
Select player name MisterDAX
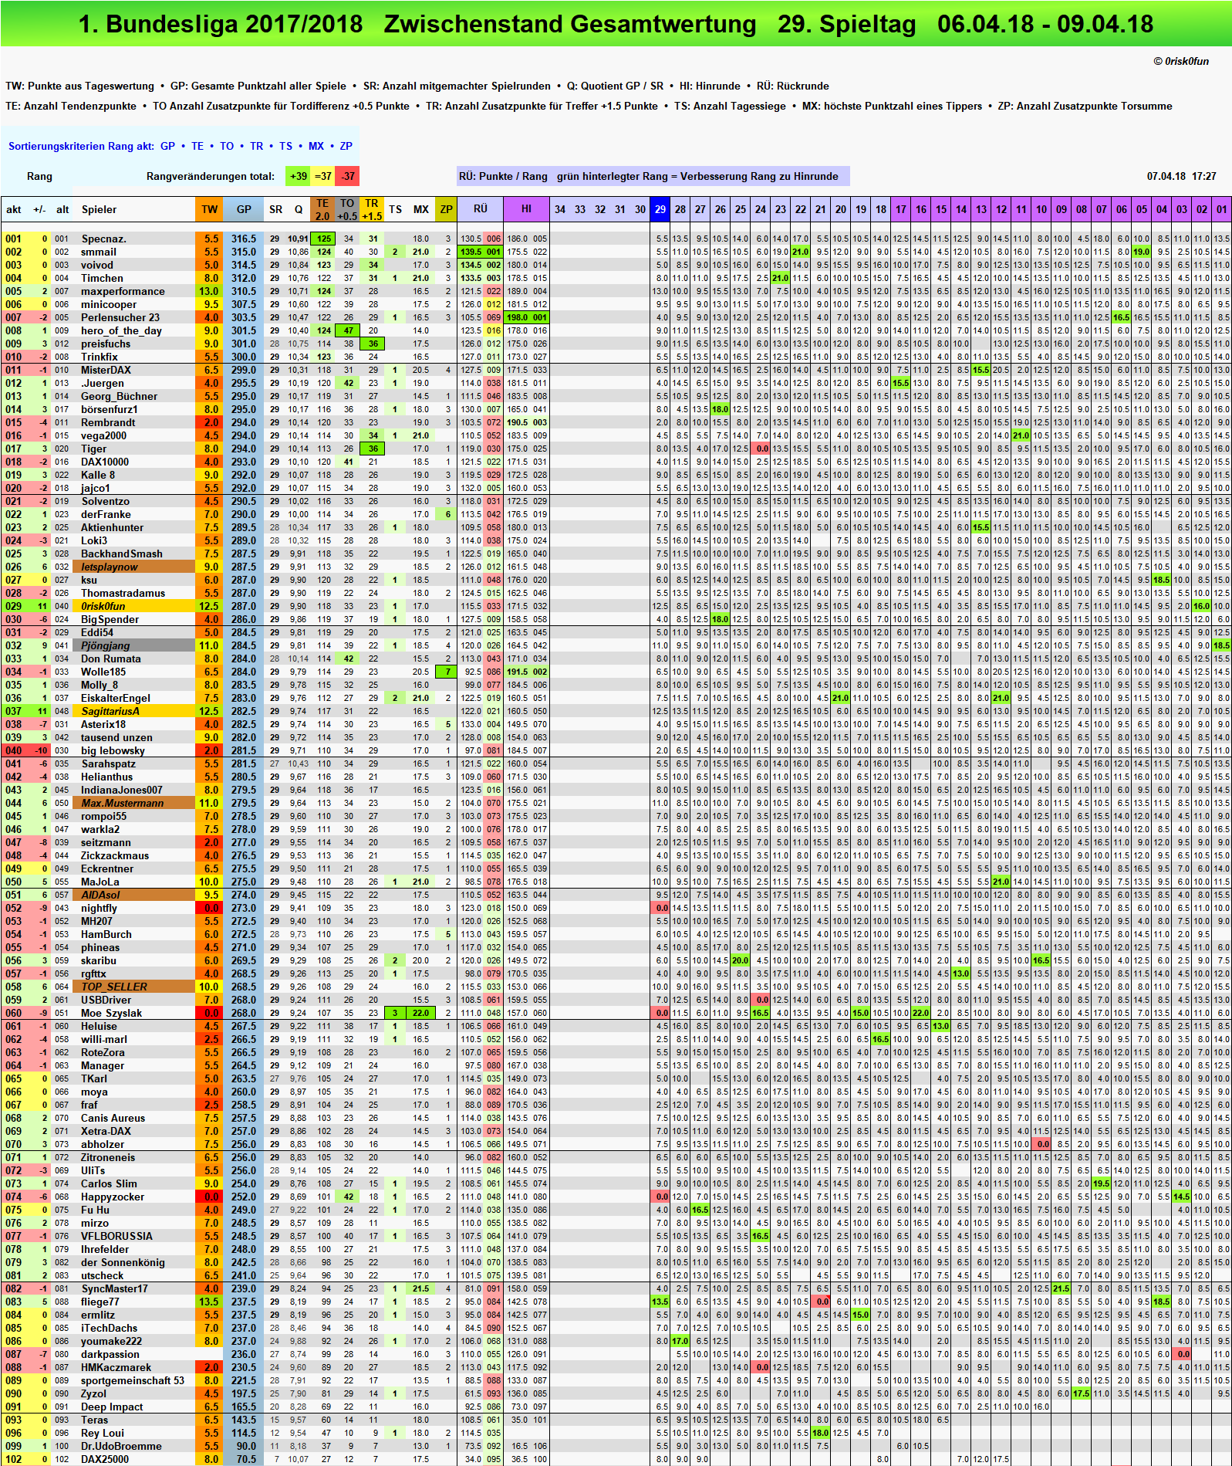(106, 370)
